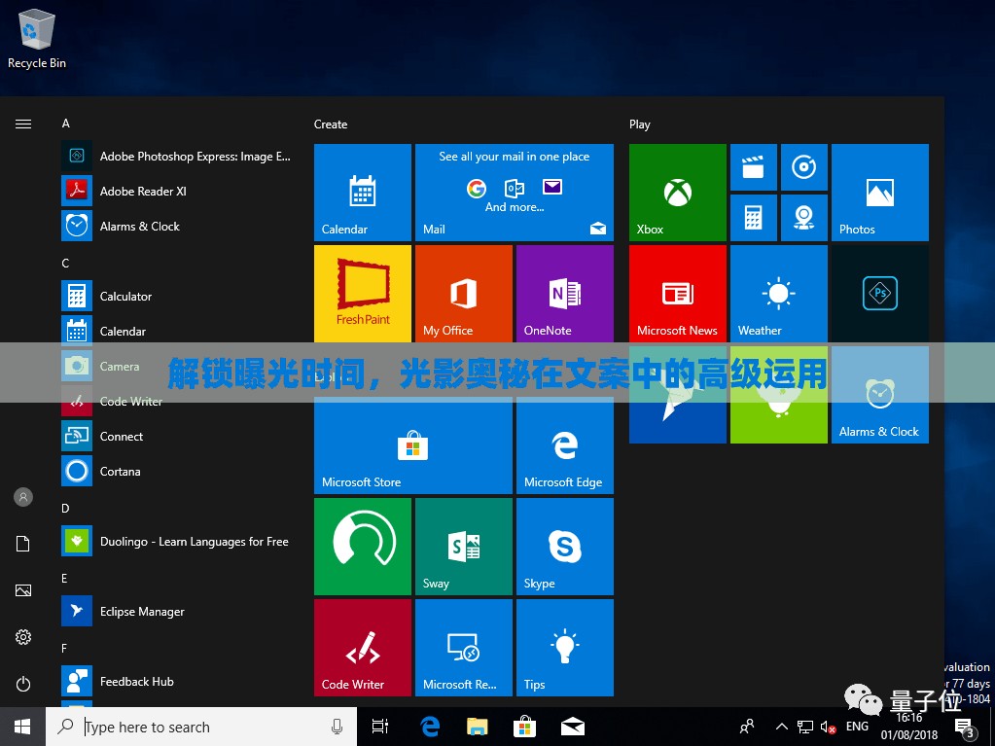Launch Duolingo - Learn Languages for Free
This screenshot has width=995, height=746.
tap(176, 541)
